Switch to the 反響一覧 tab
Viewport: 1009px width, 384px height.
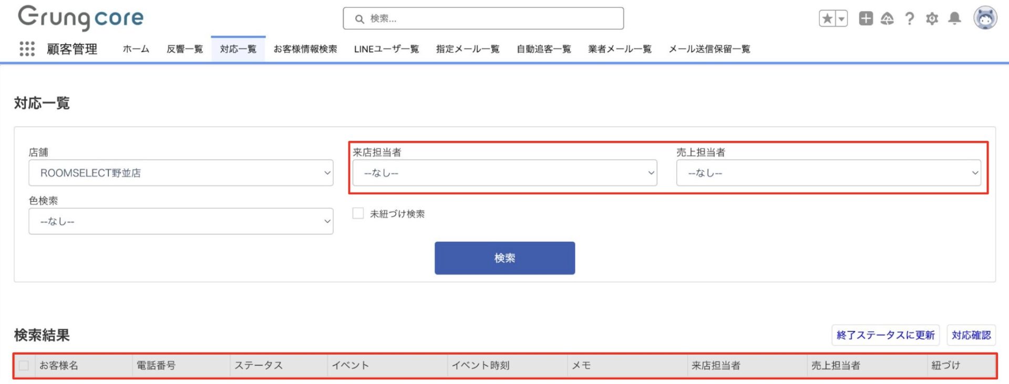tap(184, 49)
